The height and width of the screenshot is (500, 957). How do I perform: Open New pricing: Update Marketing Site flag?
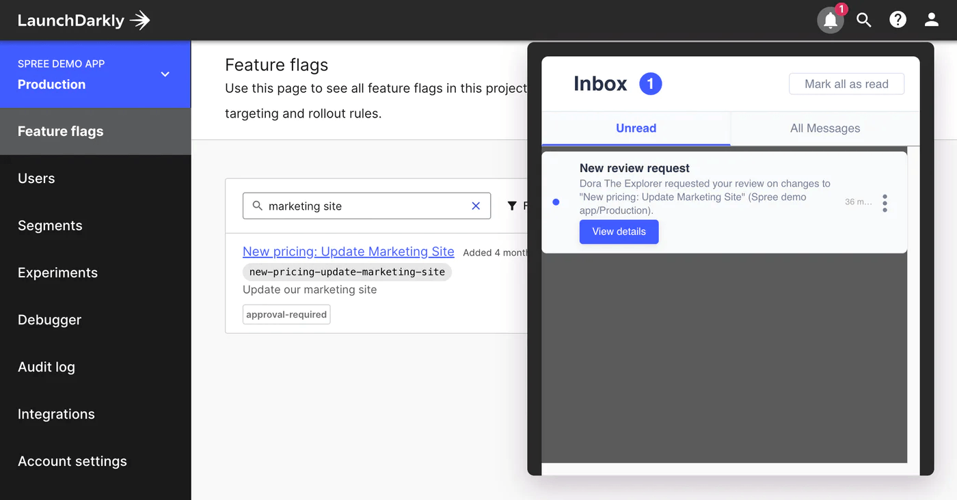tap(348, 251)
